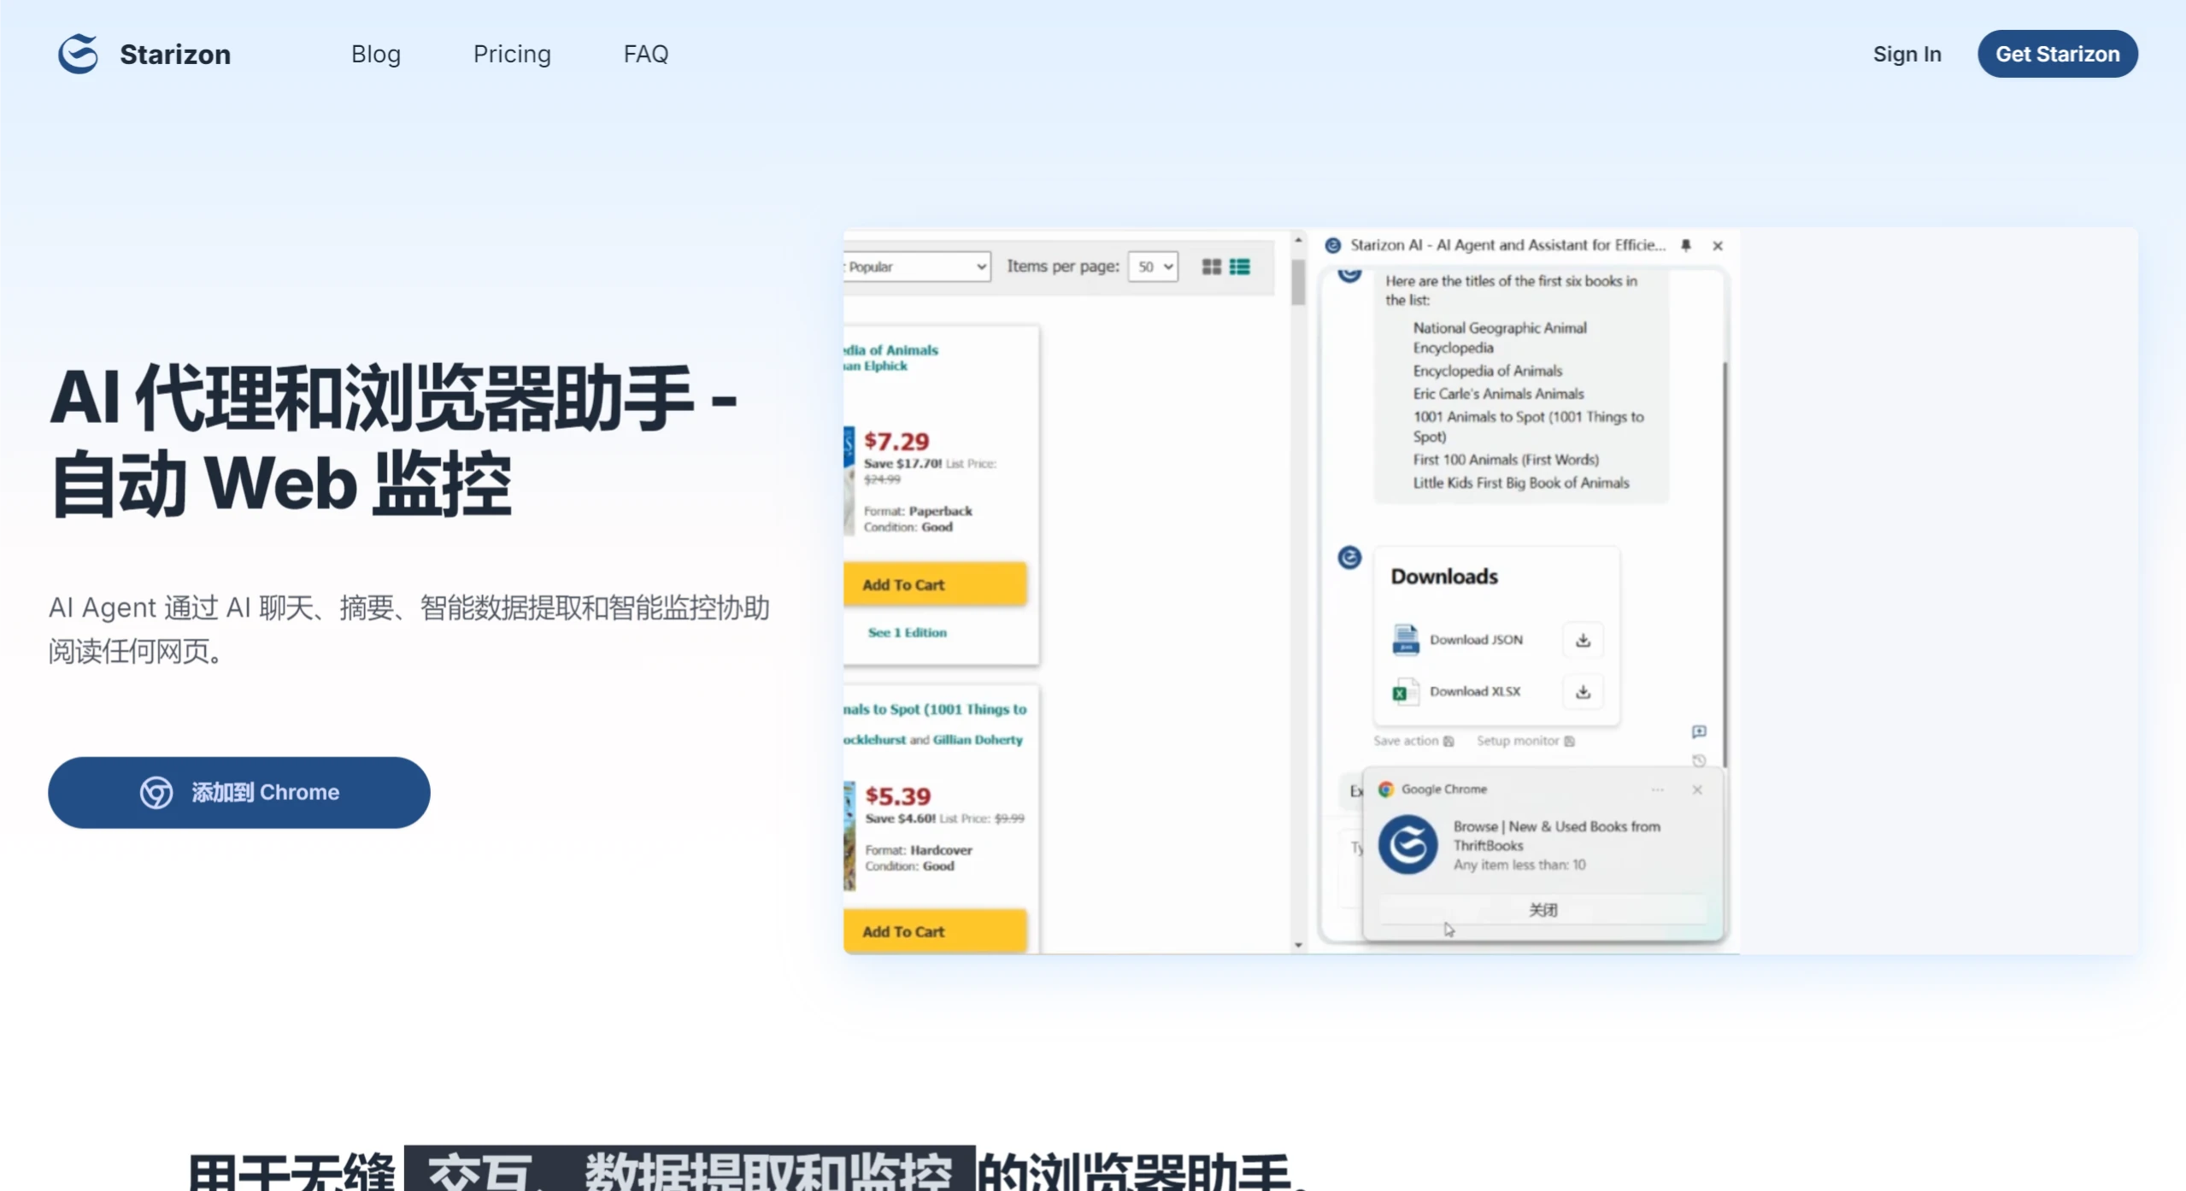Open the Items per page dropdown
The image size is (2186, 1191).
[x=1152, y=266]
